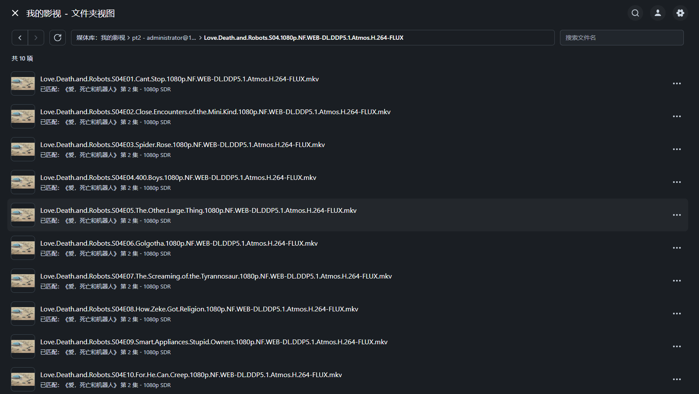699x394 pixels.
Task: Click the S04E08 How.Zeke.Got.Religion thumbnail
Action: pos(23,314)
